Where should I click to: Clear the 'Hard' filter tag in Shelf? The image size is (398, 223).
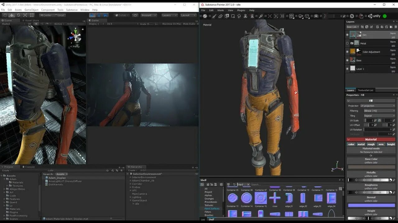coord(248,185)
